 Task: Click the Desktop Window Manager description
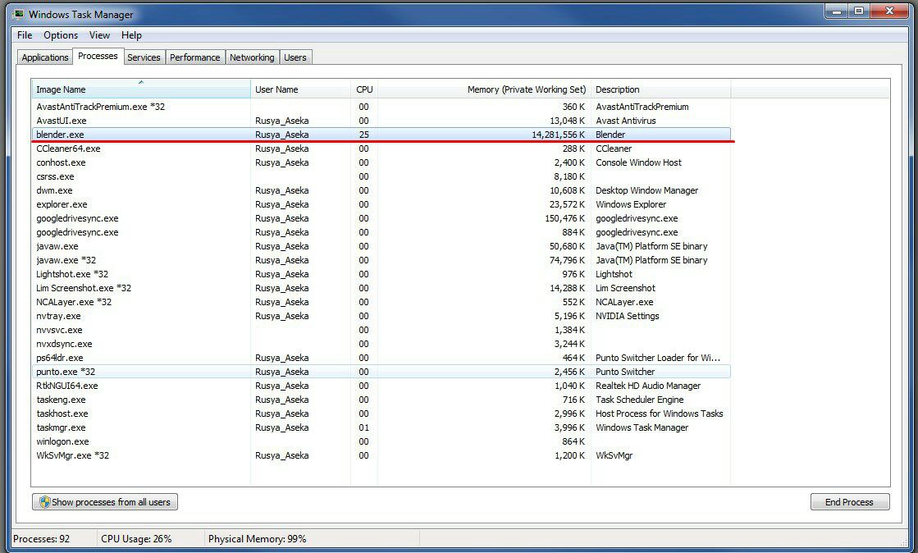(647, 190)
